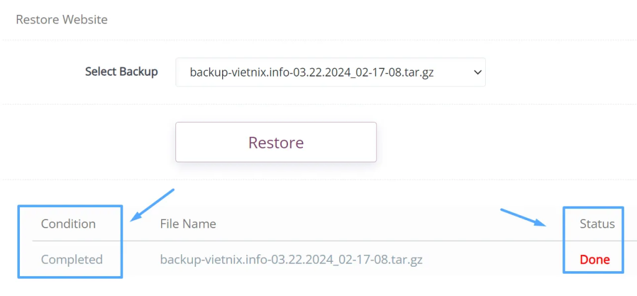
Task: Click the blue arrow pointing to Status
Action: click(x=524, y=219)
